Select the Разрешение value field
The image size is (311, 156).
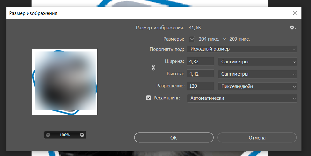point(200,86)
